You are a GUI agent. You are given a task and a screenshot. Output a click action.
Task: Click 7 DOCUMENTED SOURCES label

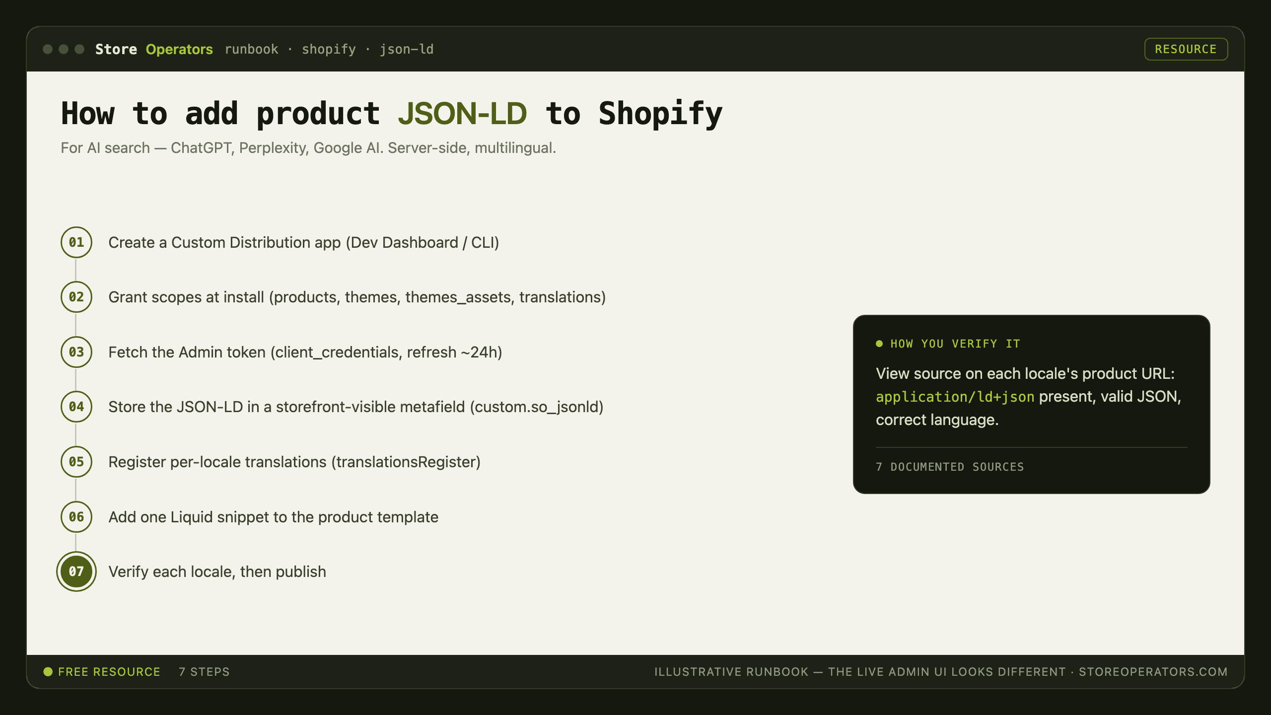950,467
